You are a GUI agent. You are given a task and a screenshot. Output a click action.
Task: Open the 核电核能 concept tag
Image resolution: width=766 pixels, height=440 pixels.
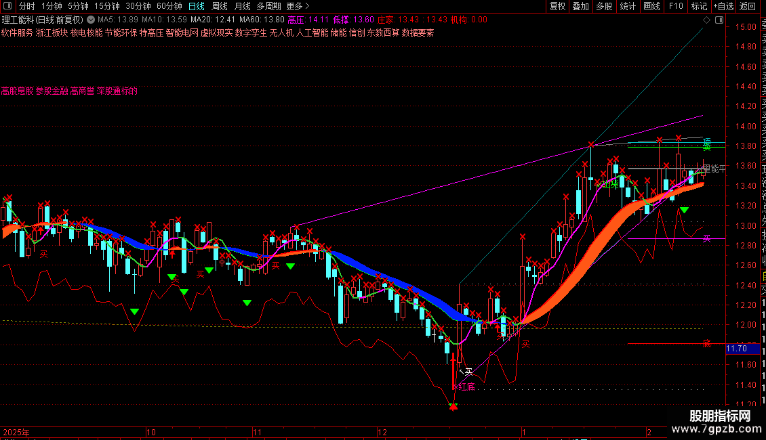87,32
